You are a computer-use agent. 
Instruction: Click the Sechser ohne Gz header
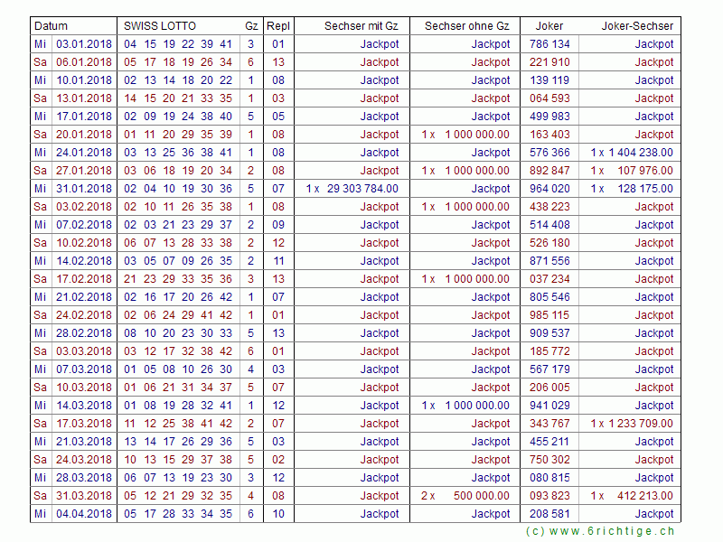pos(466,26)
